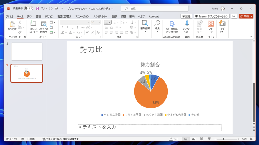
Task: Start slideshow from beginning icon
Action: 56,8
